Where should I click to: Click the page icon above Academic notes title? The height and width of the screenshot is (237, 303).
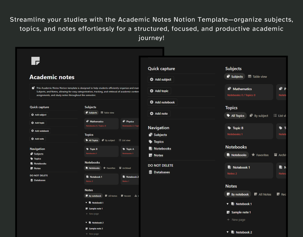point(36,61)
